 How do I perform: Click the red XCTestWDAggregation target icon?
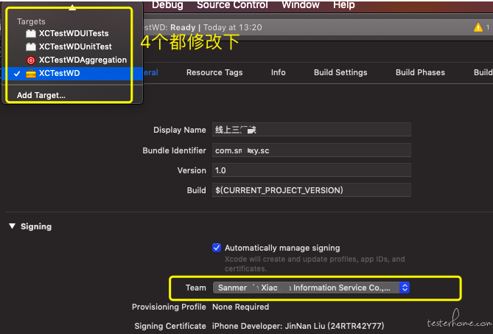point(31,60)
